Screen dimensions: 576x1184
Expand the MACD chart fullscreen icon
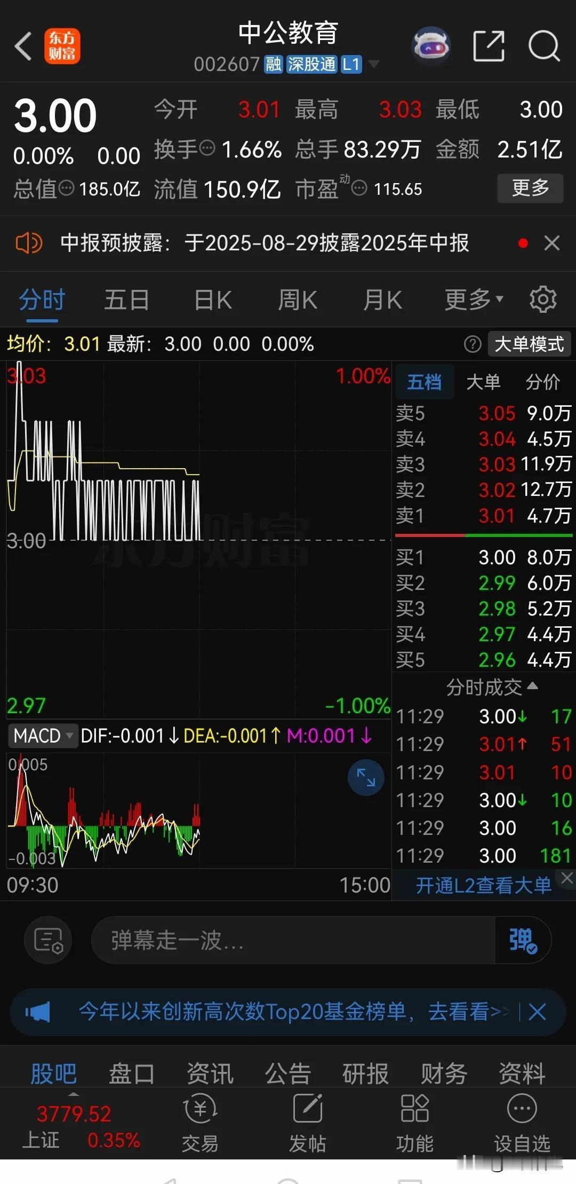(366, 777)
